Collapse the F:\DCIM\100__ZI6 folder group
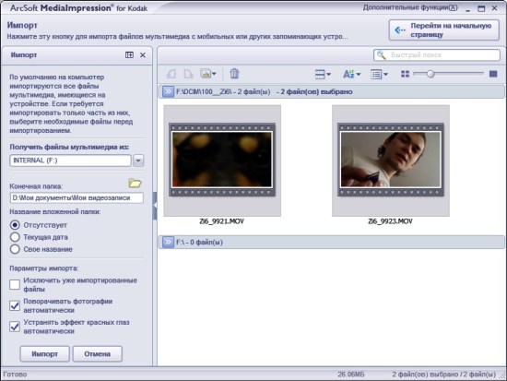The width and height of the screenshot is (507, 381). click(168, 91)
